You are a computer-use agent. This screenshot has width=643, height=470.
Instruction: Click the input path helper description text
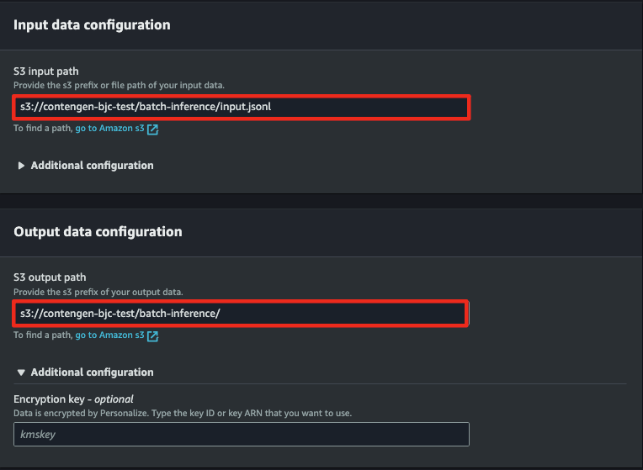[x=119, y=85]
